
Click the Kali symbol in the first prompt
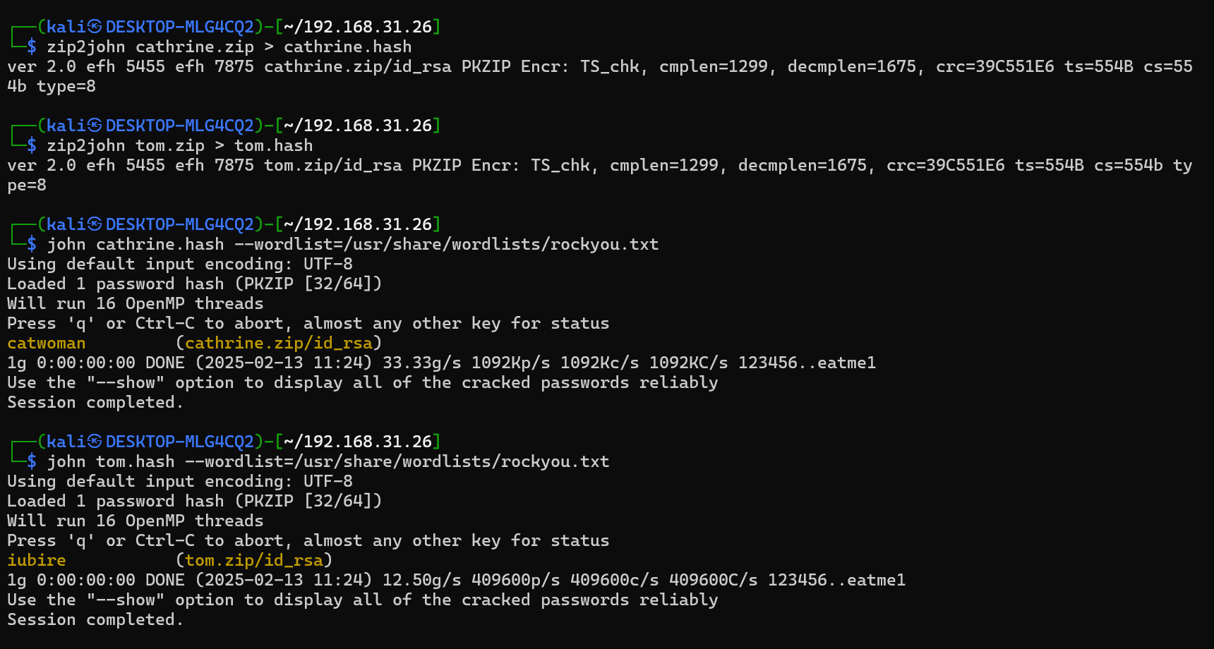pyautogui.click(x=95, y=27)
